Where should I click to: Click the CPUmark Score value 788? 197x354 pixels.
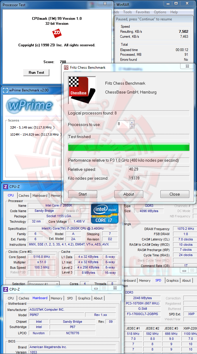[63, 62]
